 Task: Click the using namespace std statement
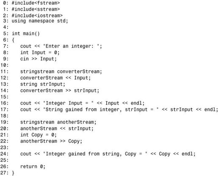pyautogui.click(x=40, y=21)
